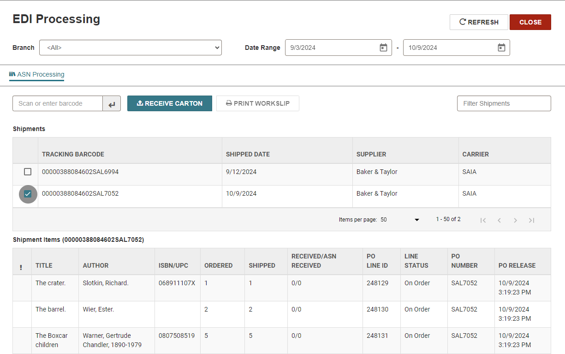Image resolution: width=565 pixels, height=354 pixels.
Task: Select tracking barcode 00000388084602SAL7052
Action: coord(80,193)
